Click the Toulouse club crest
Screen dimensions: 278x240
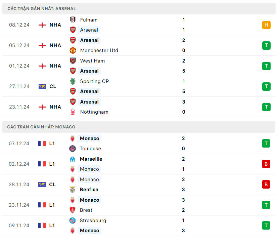pyautogui.click(x=73, y=149)
